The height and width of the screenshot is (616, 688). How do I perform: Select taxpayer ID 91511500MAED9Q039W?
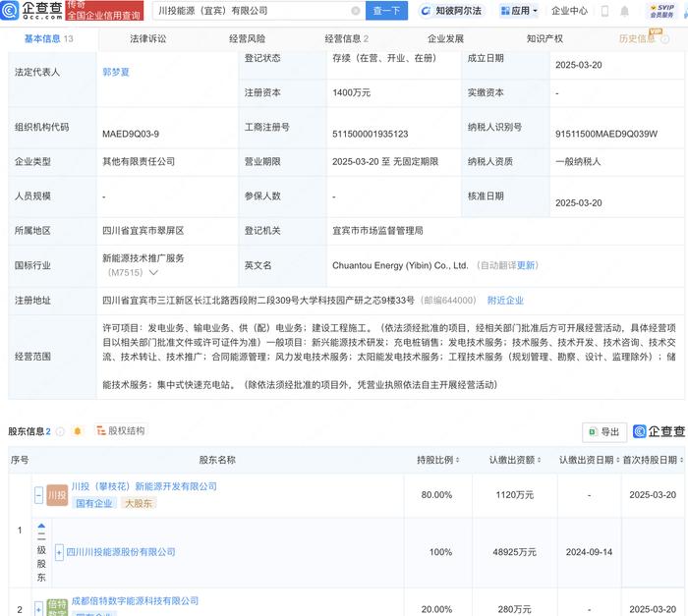coord(606,134)
